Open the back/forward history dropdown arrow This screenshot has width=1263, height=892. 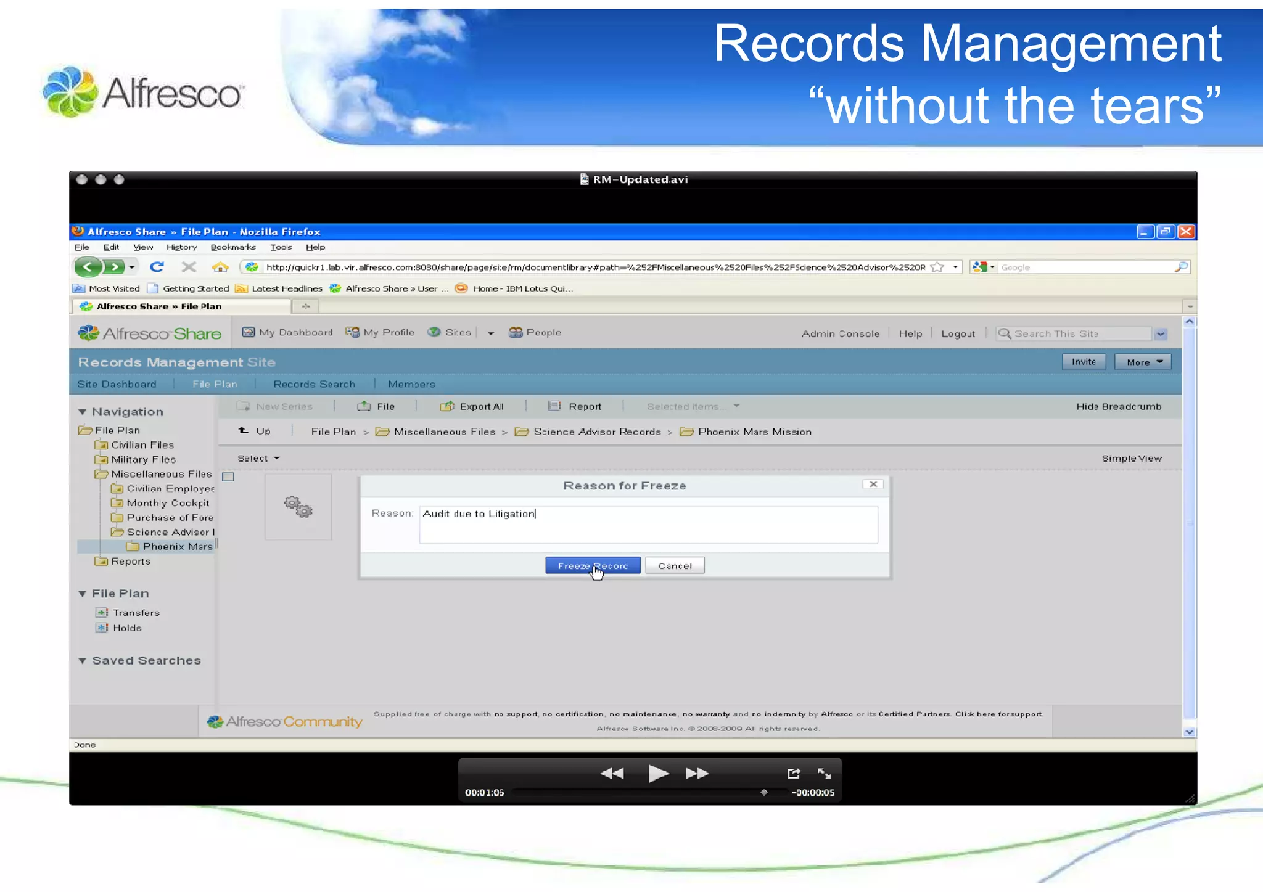click(x=131, y=268)
